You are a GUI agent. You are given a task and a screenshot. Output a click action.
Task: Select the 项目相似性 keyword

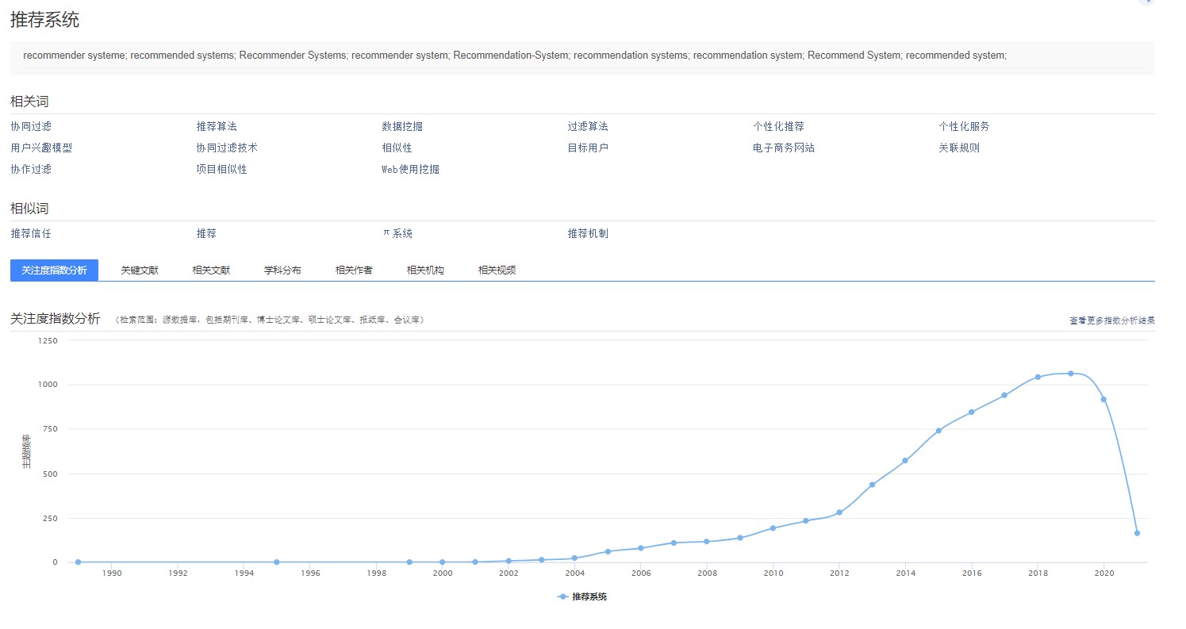coord(221,169)
